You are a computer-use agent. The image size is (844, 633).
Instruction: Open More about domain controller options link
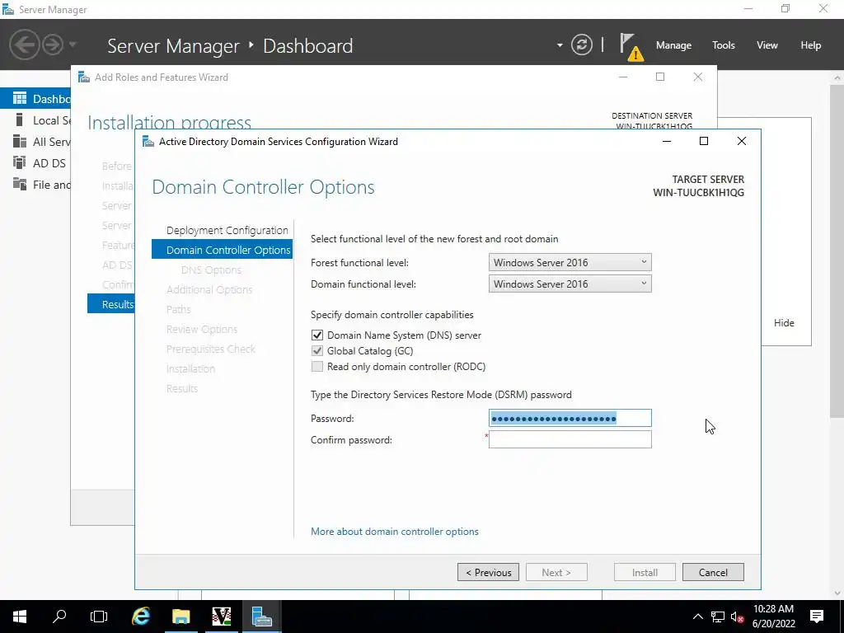(395, 532)
